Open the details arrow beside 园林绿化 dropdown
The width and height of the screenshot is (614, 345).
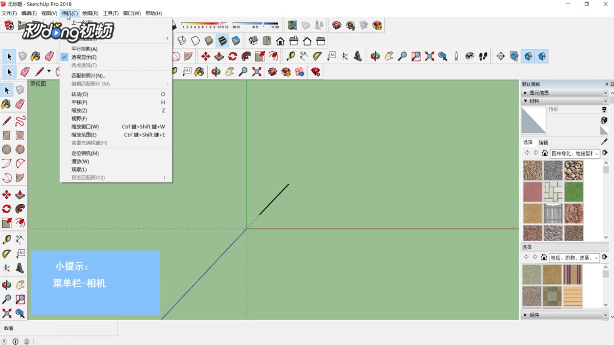click(x=605, y=153)
